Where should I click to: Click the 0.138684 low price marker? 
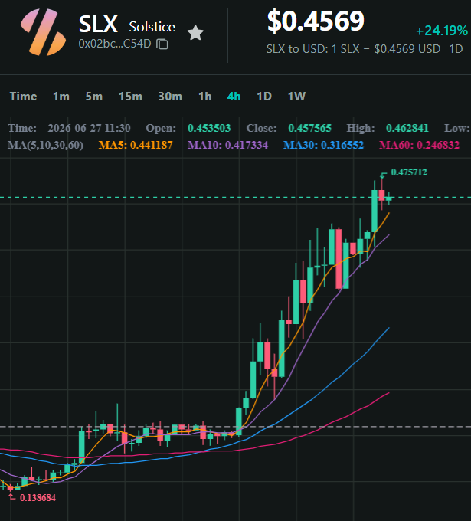38,498
